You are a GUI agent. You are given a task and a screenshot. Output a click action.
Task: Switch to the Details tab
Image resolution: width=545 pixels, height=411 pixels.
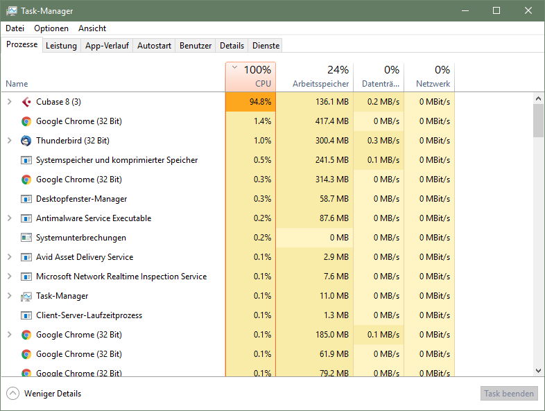[232, 46]
